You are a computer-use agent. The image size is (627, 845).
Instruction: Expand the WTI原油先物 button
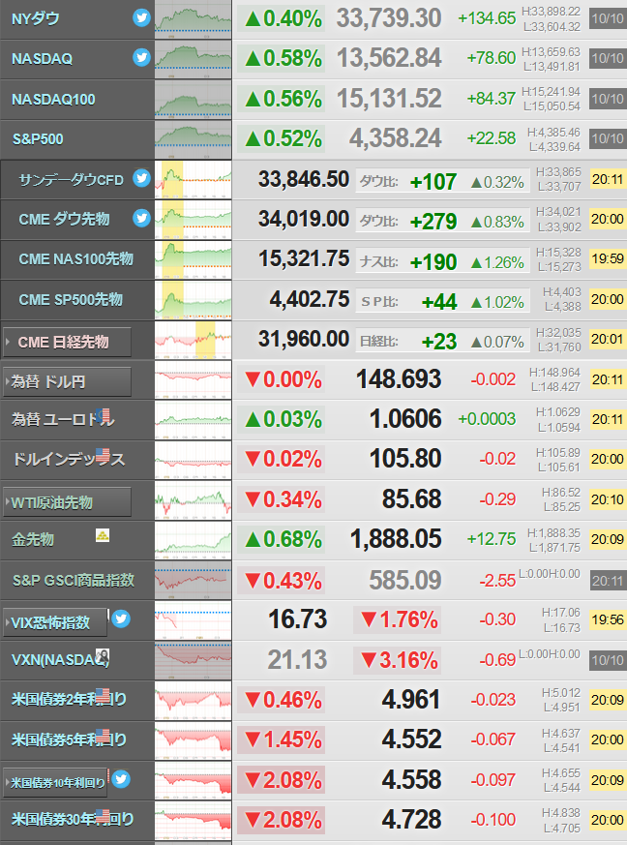[67, 502]
